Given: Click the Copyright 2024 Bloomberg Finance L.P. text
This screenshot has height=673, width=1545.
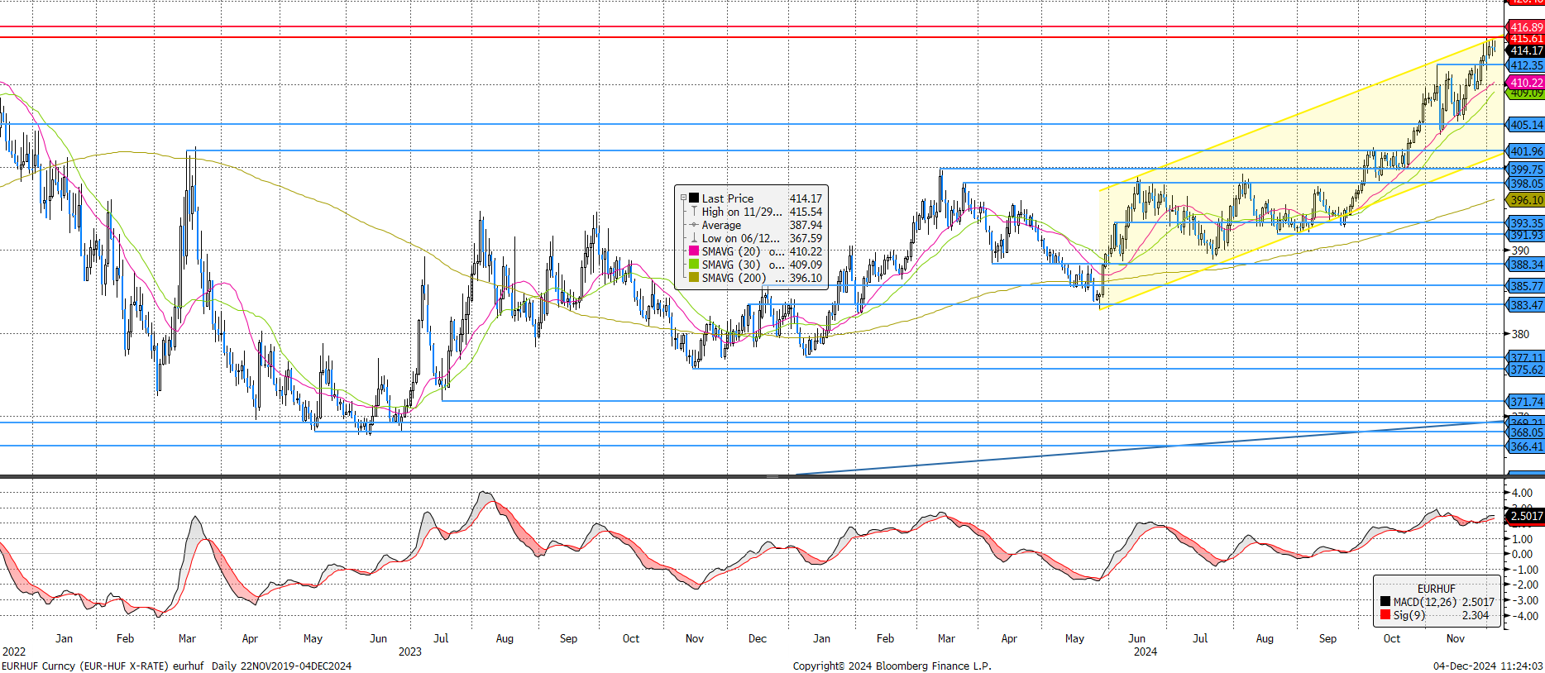Looking at the screenshot, I should 892,666.
